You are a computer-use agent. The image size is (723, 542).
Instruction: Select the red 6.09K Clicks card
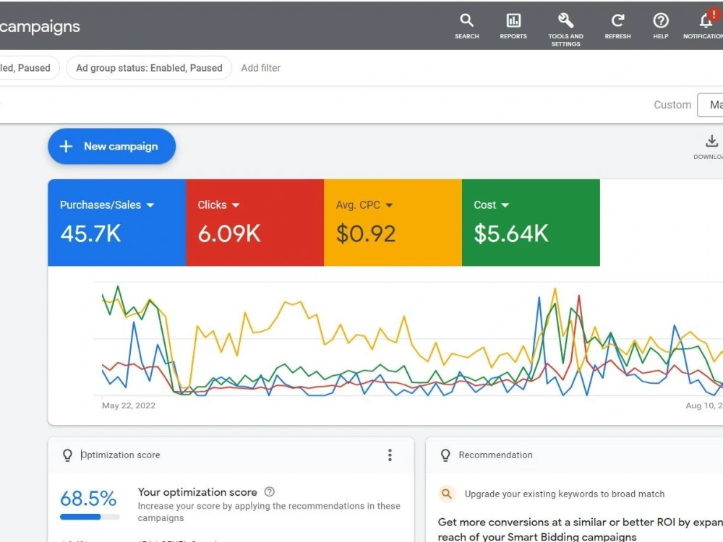pos(255,223)
